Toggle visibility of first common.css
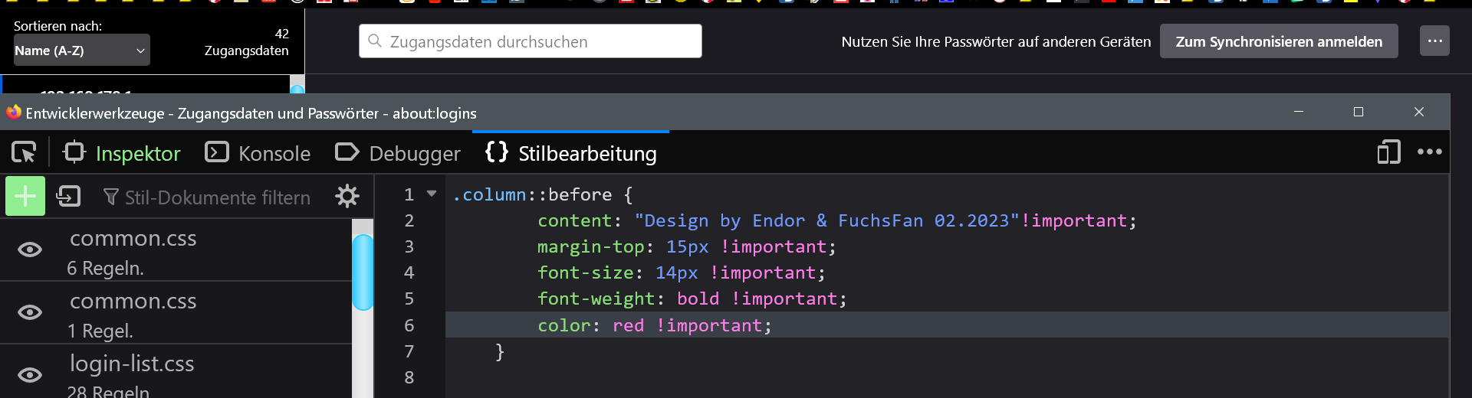This screenshot has width=1472, height=398. coord(30,250)
